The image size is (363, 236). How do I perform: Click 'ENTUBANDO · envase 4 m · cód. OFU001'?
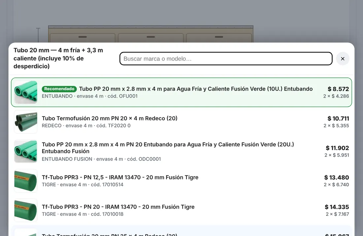click(x=89, y=96)
